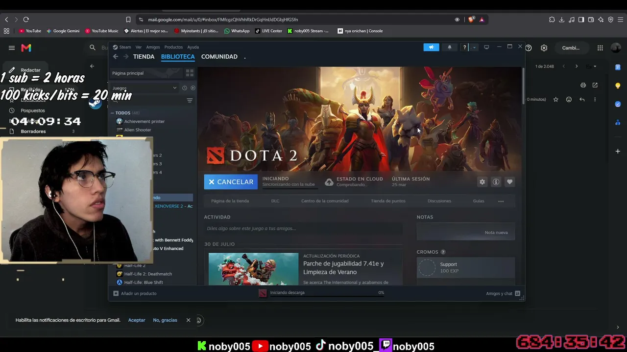Open Google apps grid in Gmail
Viewport: 627px width, 352px height.
click(x=600, y=48)
